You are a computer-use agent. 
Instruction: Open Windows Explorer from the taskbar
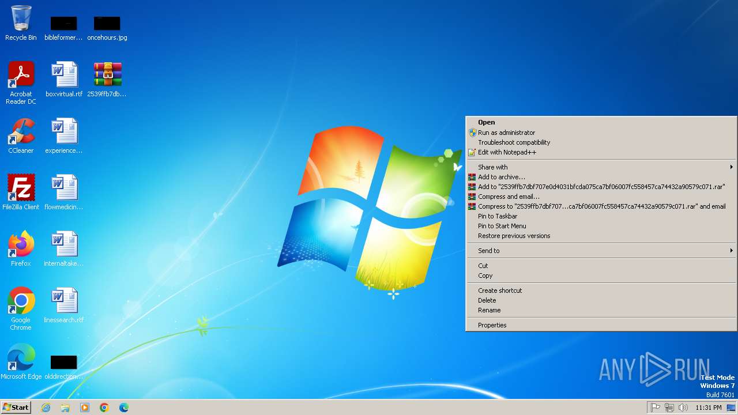[x=65, y=408]
